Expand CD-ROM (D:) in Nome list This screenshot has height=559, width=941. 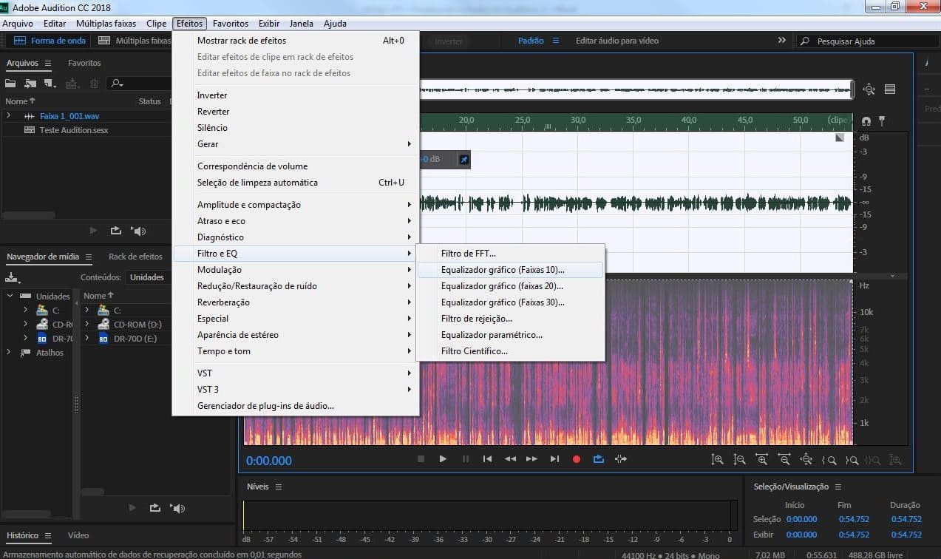click(x=88, y=324)
